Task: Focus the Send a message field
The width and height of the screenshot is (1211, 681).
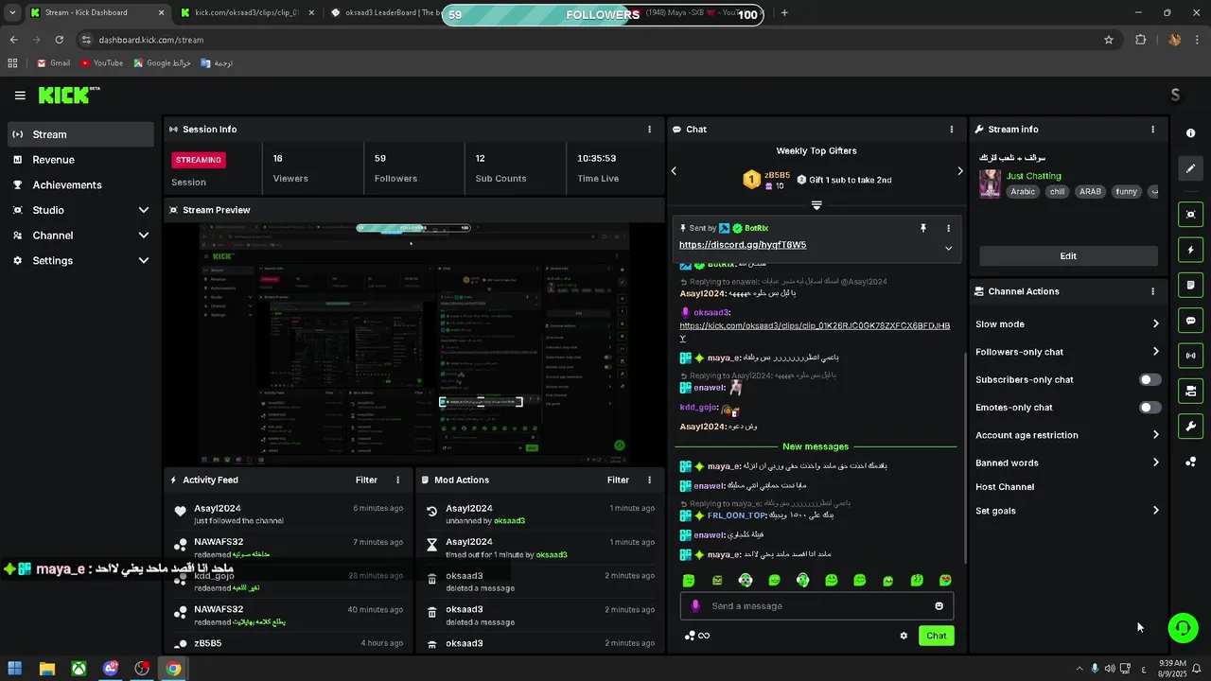Action: 816,606
